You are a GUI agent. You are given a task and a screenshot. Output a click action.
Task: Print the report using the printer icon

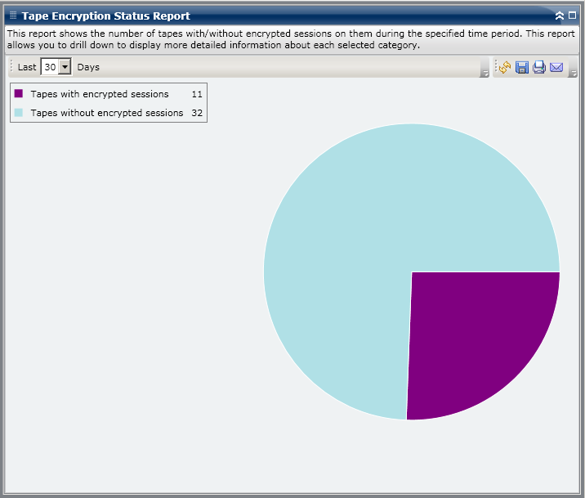point(539,67)
